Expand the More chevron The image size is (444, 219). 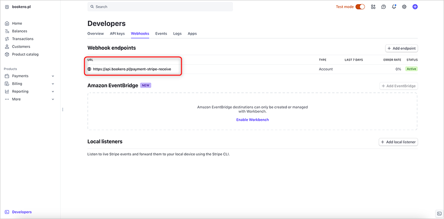pos(53,99)
